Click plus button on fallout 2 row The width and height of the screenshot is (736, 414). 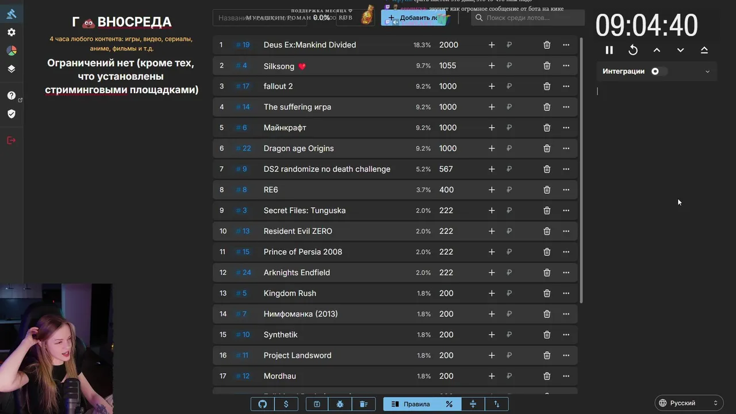coord(492,86)
